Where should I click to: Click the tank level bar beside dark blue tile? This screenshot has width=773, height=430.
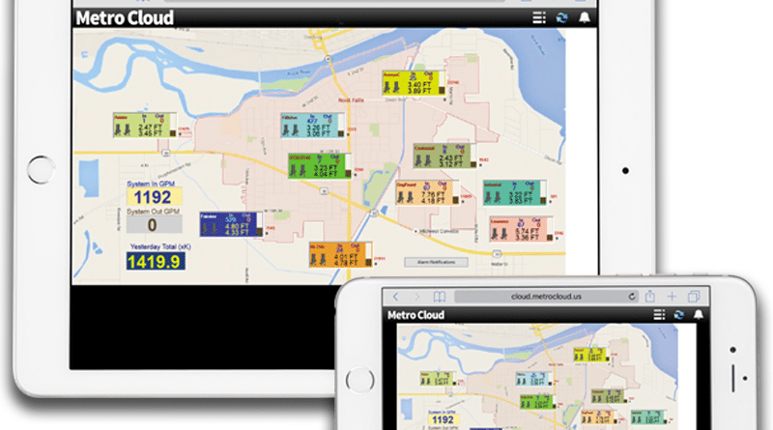coord(259,224)
